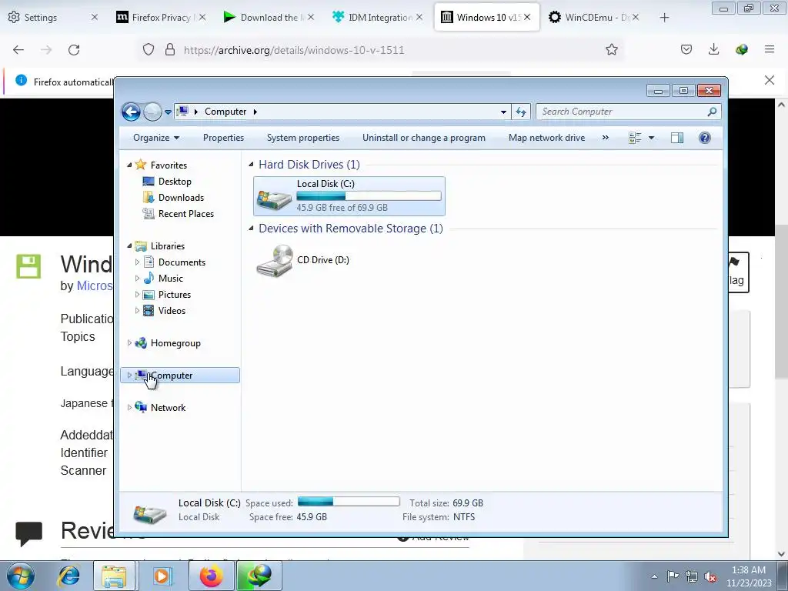Viewport: 788px width, 591px height.
Task: Click the Change your view icon
Action: (635, 138)
